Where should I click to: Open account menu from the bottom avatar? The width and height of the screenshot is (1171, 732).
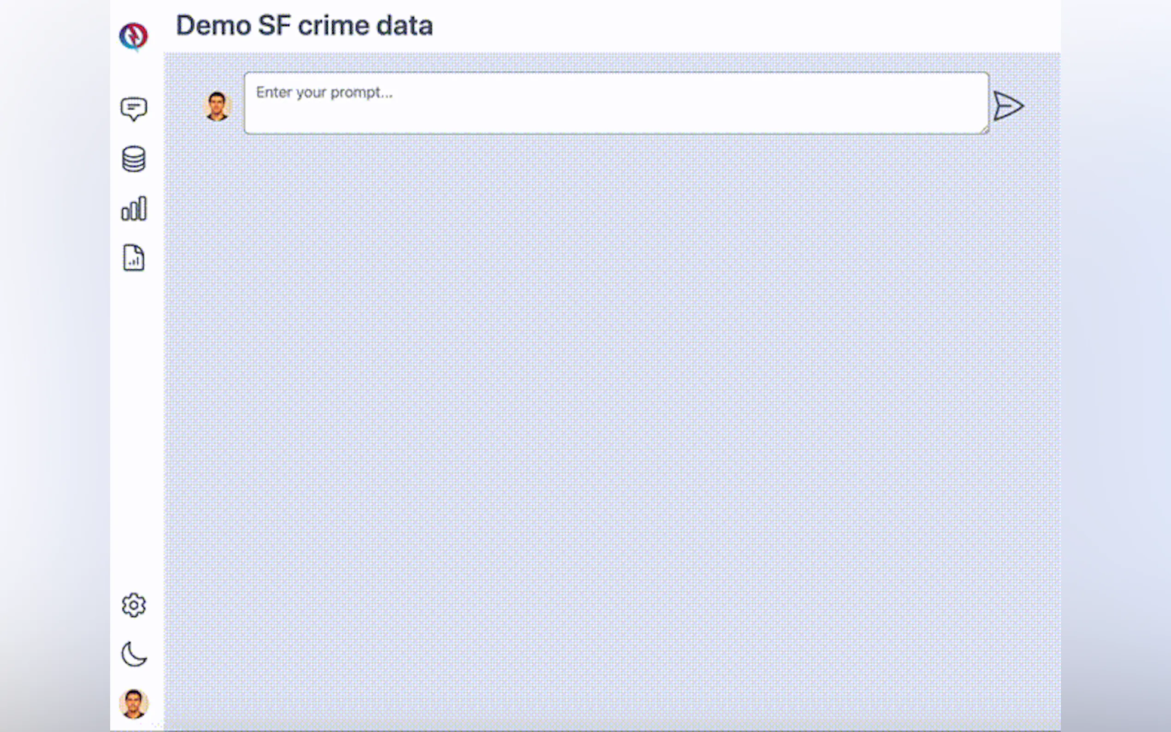(x=134, y=704)
